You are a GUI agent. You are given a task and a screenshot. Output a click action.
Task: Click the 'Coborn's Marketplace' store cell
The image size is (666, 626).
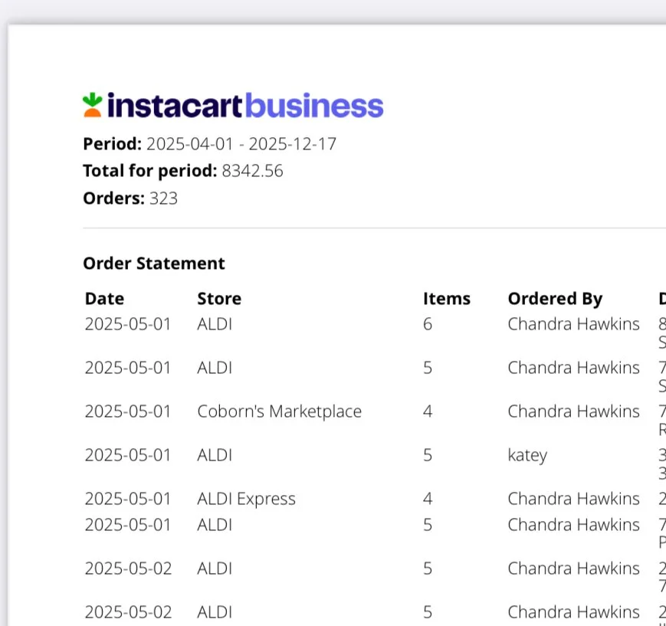(280, 411)
